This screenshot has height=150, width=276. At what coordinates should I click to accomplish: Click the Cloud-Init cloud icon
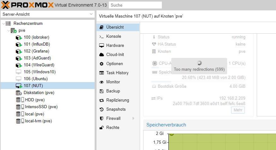[x=102, y=55]
